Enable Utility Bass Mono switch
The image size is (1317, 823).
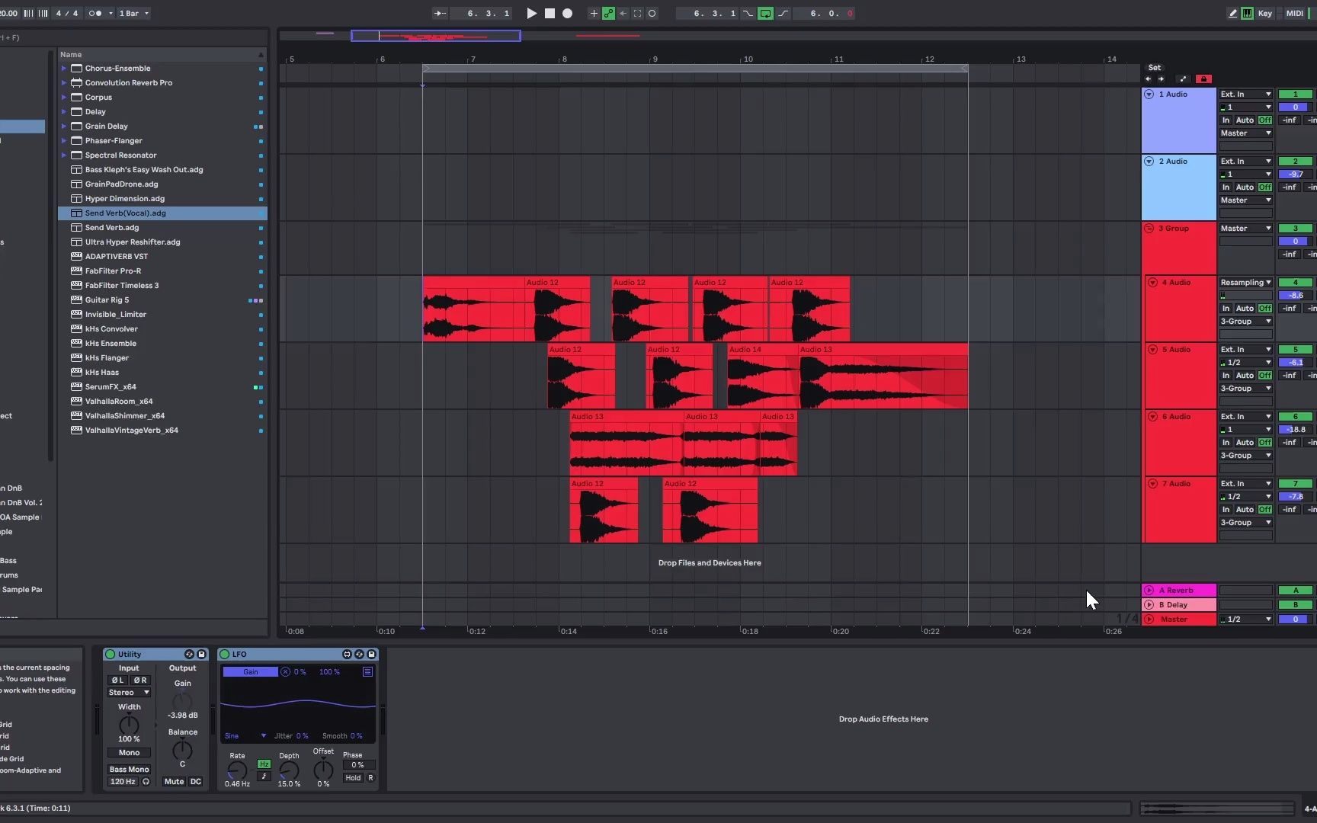click(x=129, y=769)
